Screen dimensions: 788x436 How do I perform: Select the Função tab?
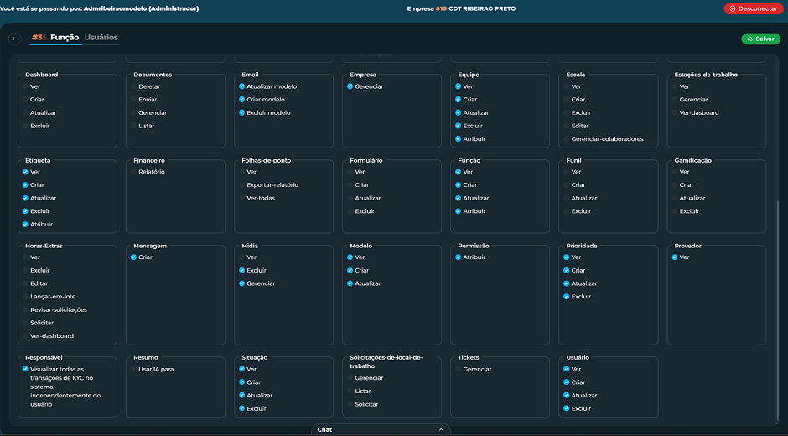tap(65, 37)
